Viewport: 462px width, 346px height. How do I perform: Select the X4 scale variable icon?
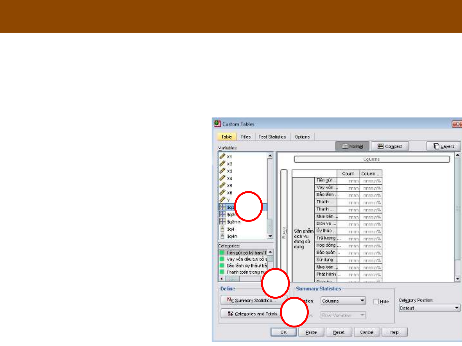point(222,178)
